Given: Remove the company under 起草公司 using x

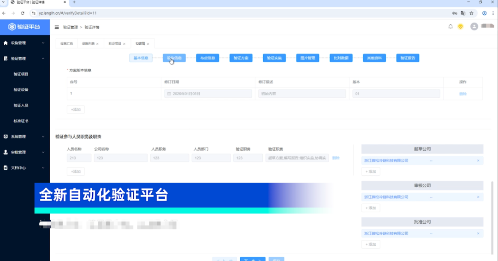Looking at the screenshot, I should click(x=478, y=161).
